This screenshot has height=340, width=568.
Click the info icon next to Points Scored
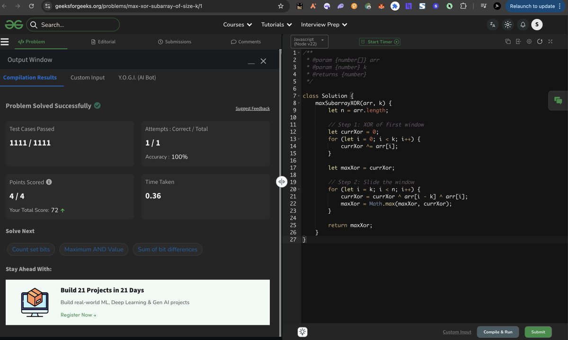(49, 182)
